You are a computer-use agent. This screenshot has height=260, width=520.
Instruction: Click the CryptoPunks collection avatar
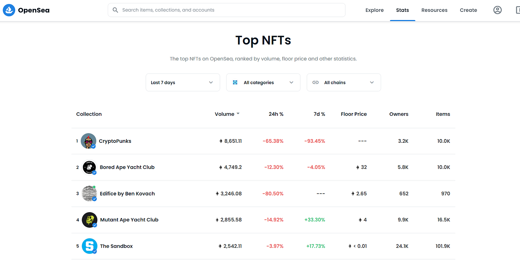pos(88,141)
